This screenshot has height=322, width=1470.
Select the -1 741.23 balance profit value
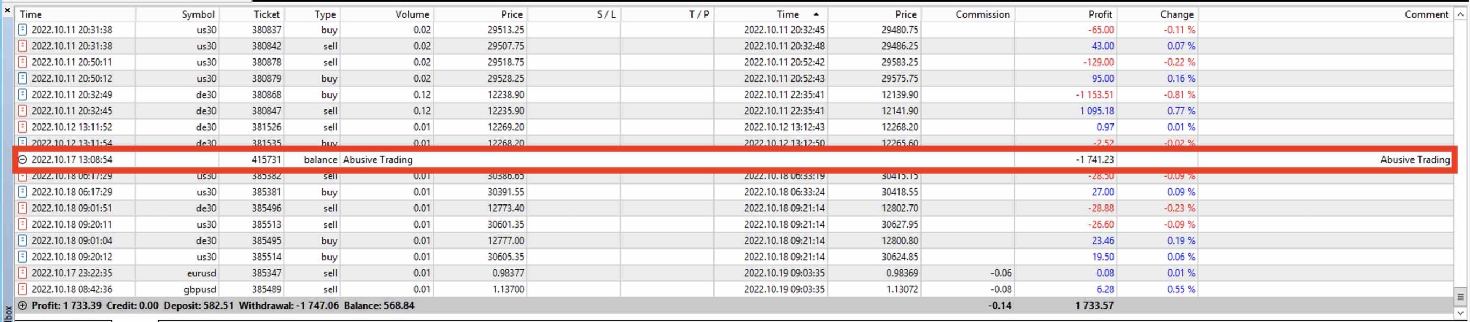pyautogui.click(x=1094, y=159)
